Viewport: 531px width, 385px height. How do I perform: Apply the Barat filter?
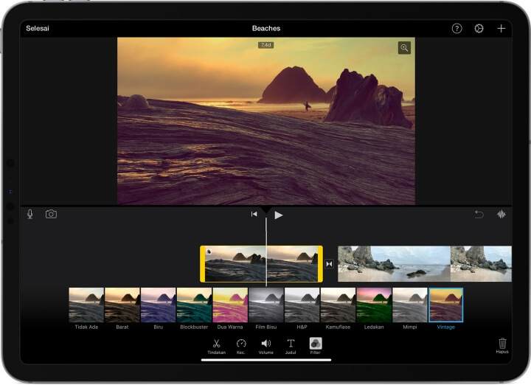(122, 305)
